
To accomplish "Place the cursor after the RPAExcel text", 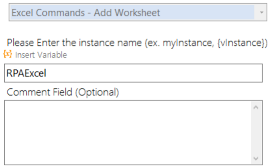I will 47,73.
